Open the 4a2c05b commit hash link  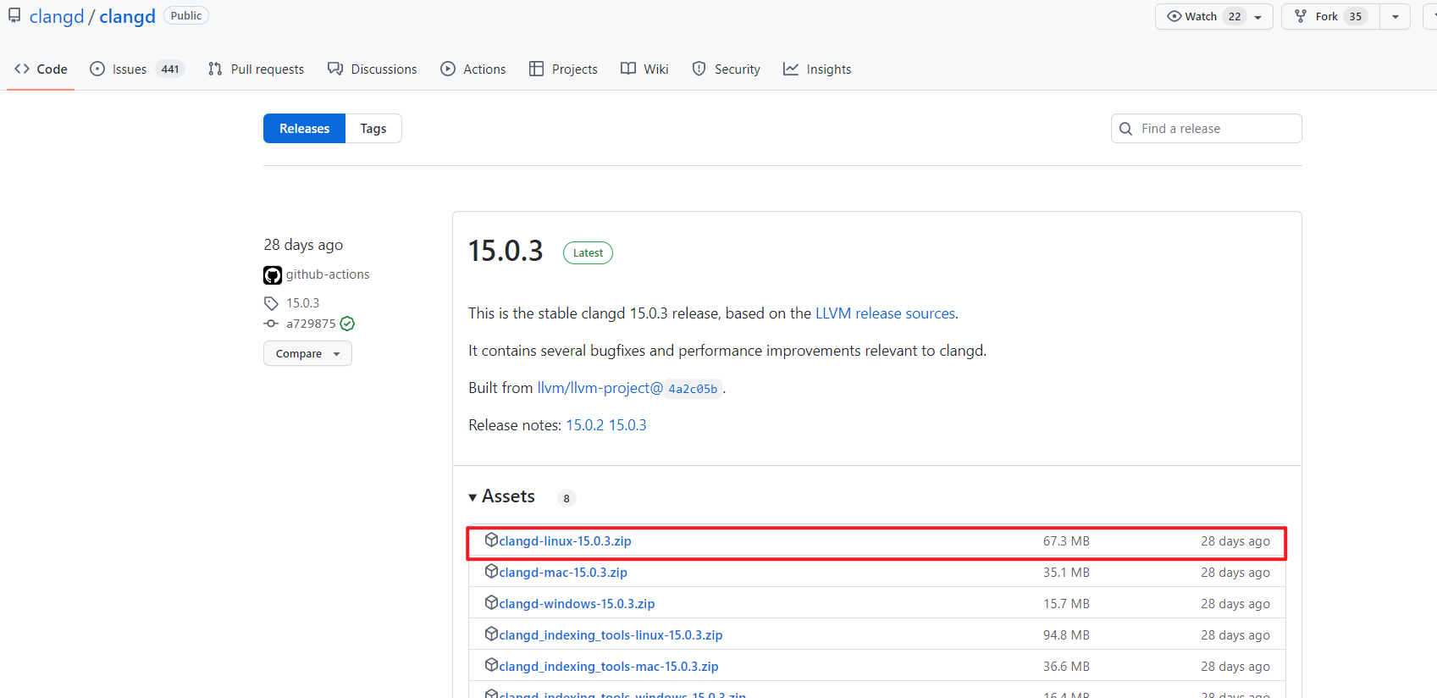click(x=693, y=389)
